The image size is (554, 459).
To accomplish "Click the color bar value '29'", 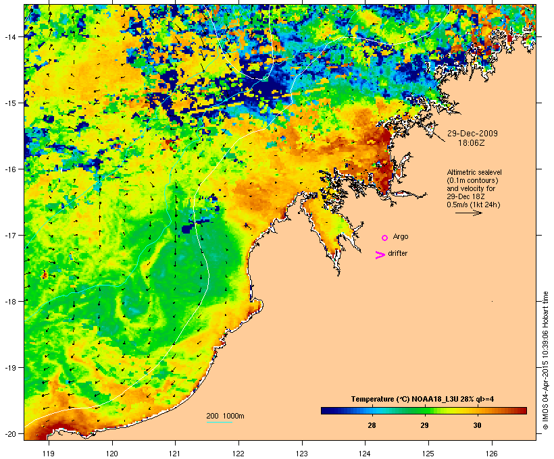I will click(424, 425).
